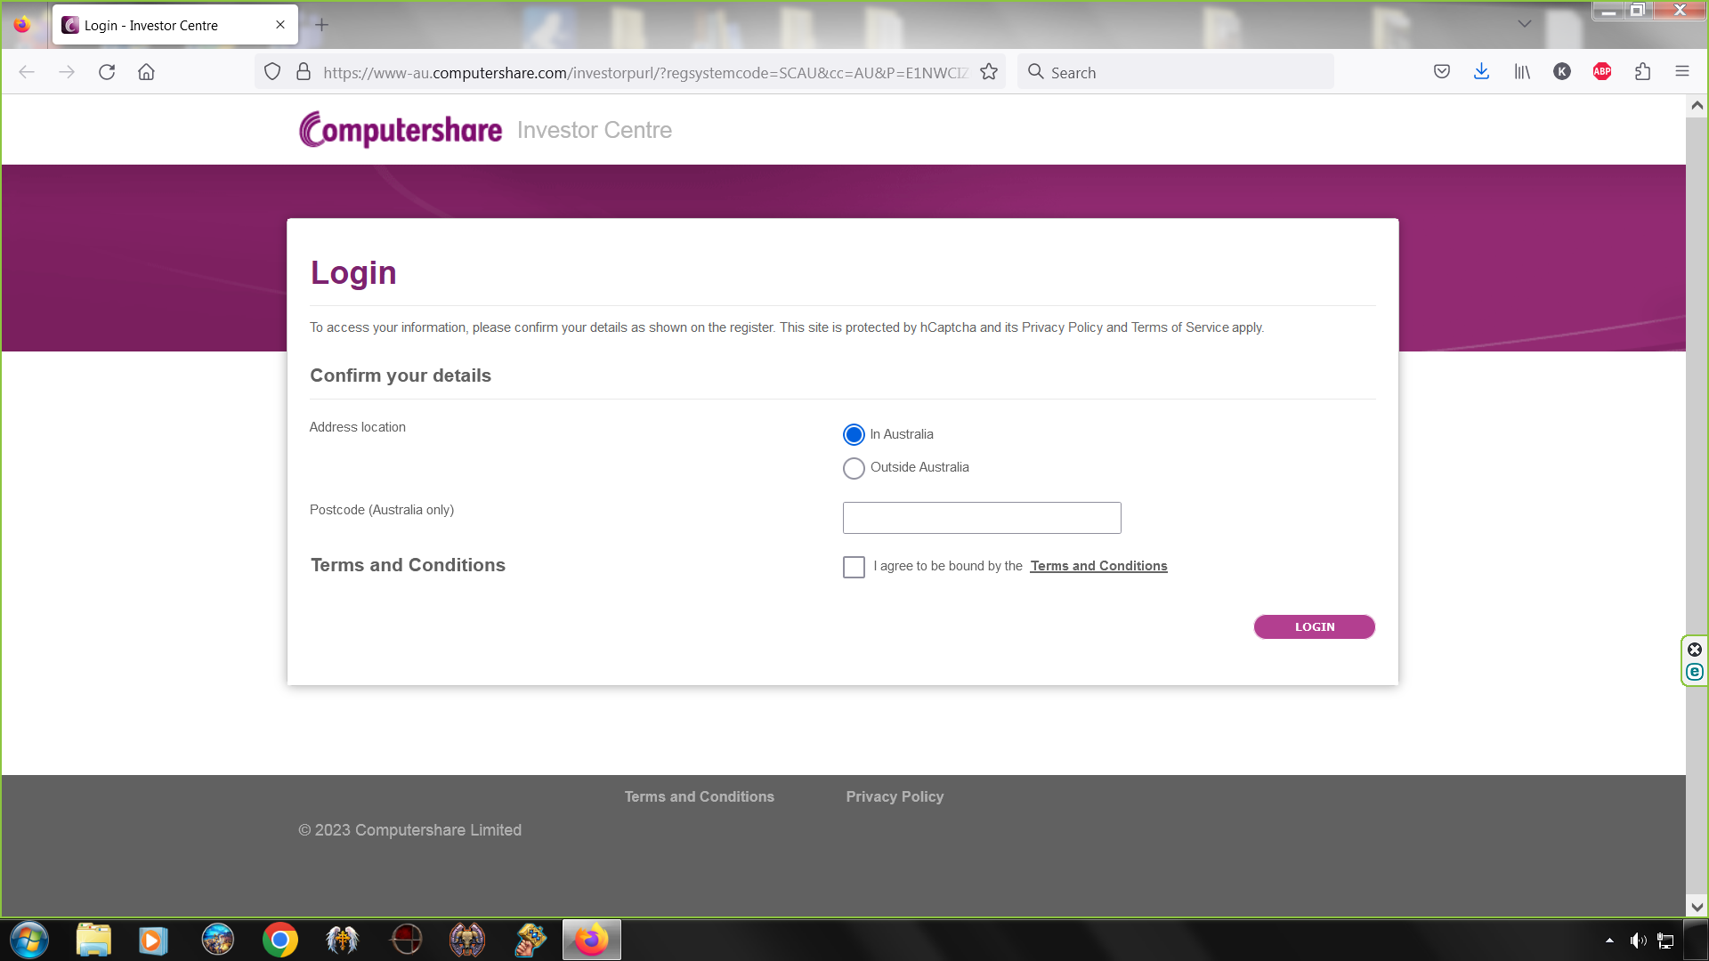Open the volume speaker tray icon

pos(1638,941)
